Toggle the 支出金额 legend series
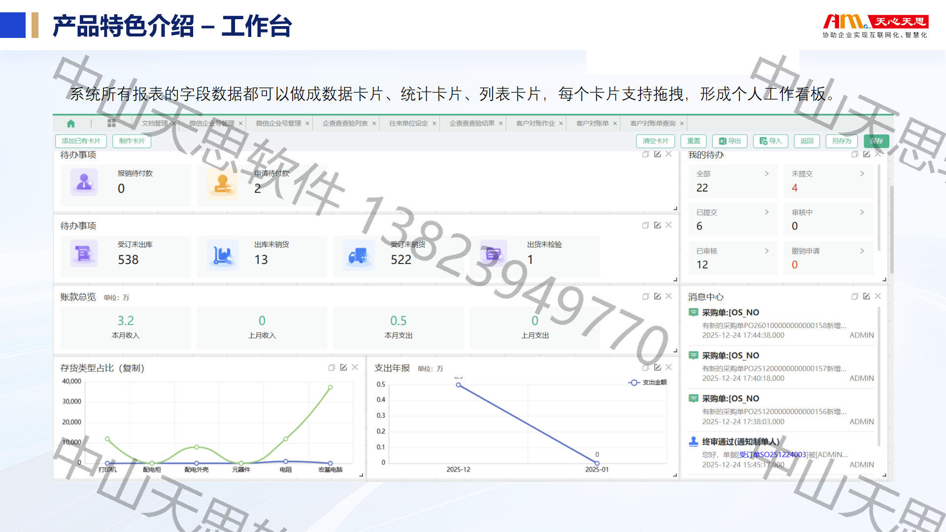This screenshot has width=946, height=532. (x=647, y=382)
